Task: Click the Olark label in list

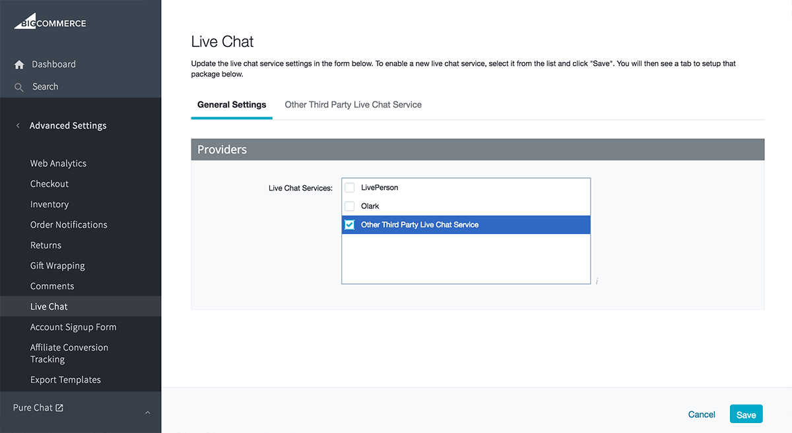Action: pos(370,206)
